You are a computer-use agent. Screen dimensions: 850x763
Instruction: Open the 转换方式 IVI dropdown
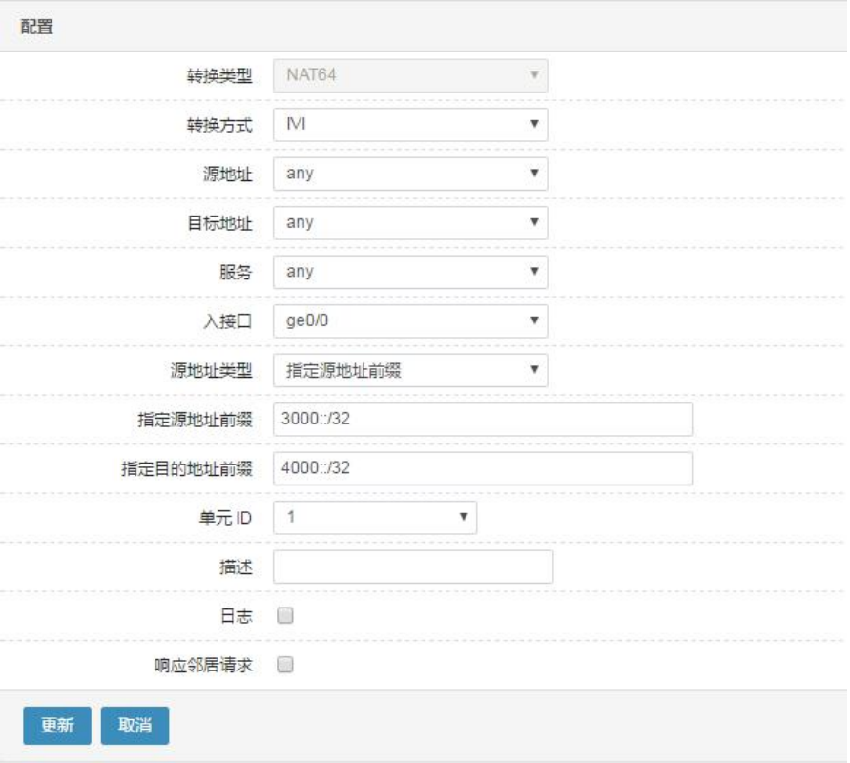pyautogui.click(x=410, y=125)
